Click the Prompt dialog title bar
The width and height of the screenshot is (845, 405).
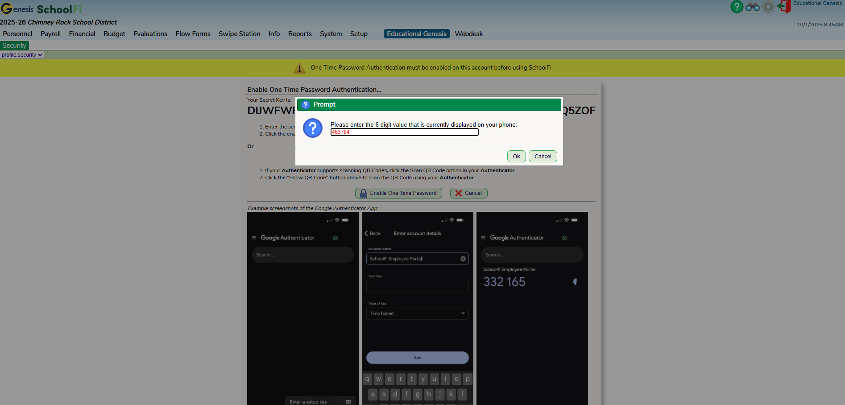click(x=429, y=104)
